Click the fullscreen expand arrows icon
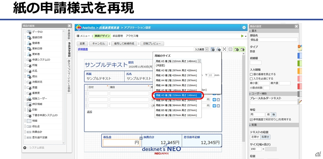The width and height of the screenshot is (323, 159). coord(224,49)
